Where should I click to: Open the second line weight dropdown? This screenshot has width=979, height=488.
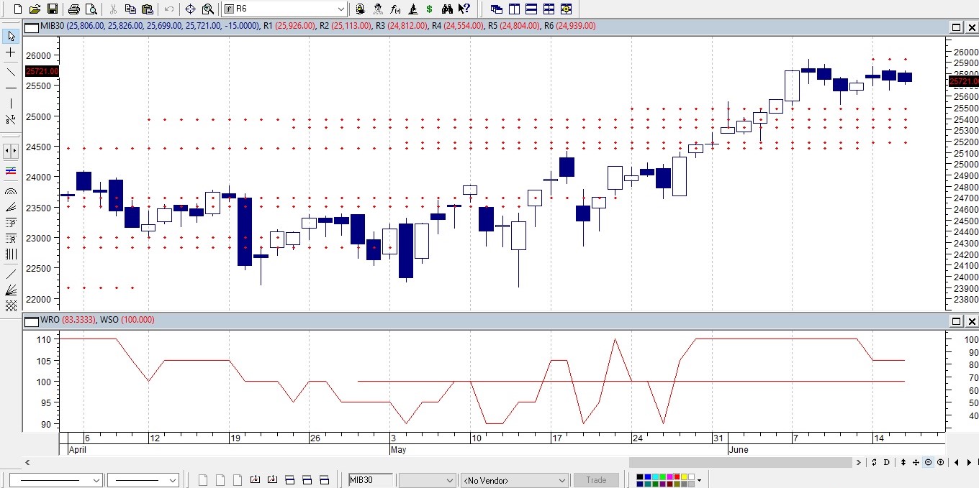click(x=143, y=480)
